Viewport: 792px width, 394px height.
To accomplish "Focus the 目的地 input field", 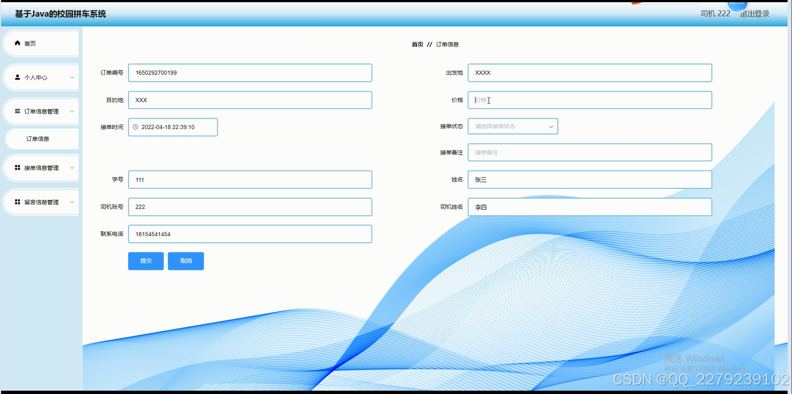I will click(x=250, y=100).
